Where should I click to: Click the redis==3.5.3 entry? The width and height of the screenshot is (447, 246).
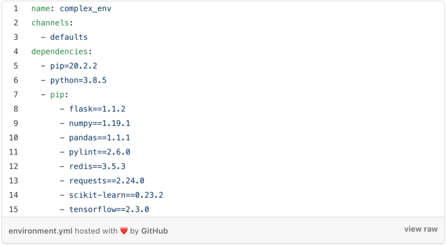(97, 166)
